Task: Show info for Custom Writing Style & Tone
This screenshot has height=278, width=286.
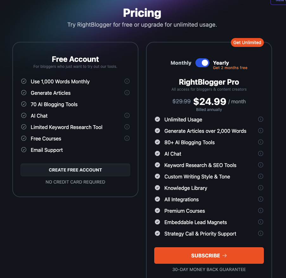Action: (x=261, y=176)
